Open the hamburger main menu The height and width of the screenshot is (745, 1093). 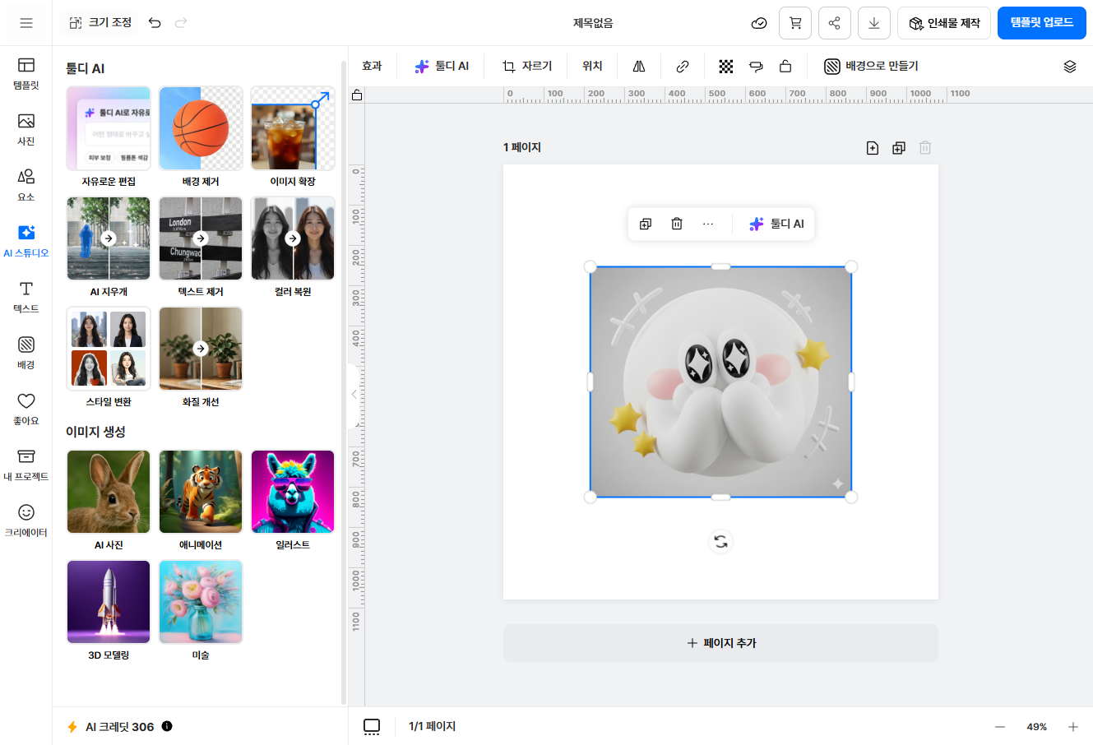(26, 23)
